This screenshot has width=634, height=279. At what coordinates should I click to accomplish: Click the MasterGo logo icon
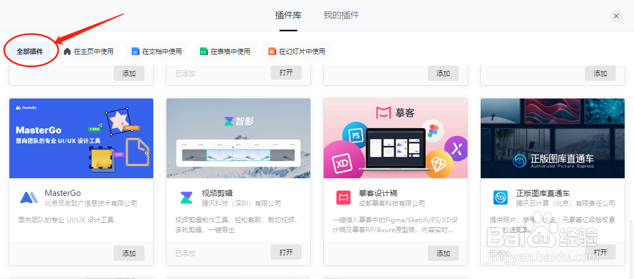(x=29, y=198)
